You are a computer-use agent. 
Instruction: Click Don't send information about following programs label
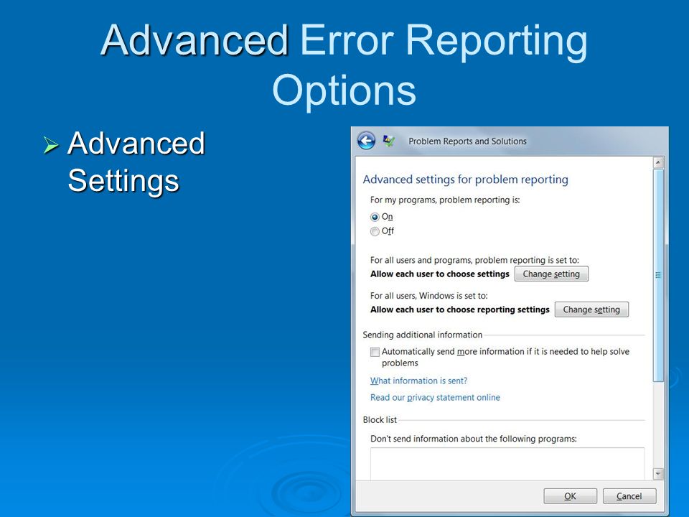click(x=473, y=439)
